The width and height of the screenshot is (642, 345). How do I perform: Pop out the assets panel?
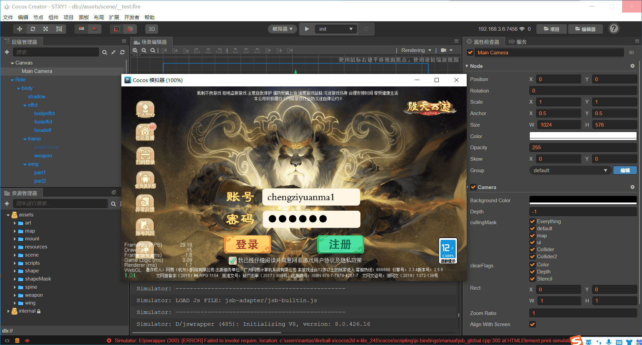pos(114,192)
